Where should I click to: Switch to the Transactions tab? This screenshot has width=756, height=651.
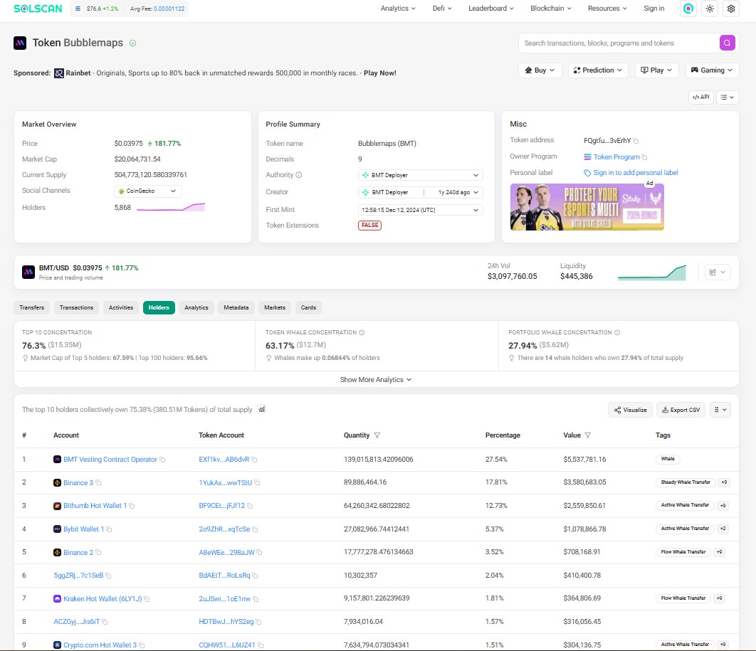[x=77, y=307]
